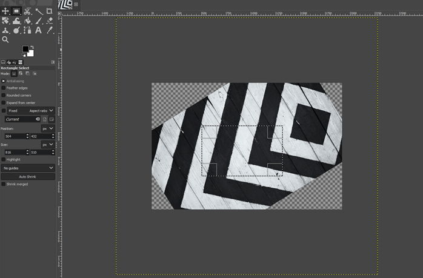This screenshot has height=278, width=423.
Task: Switch to the Device Status tab
Action: pos(8,62)
